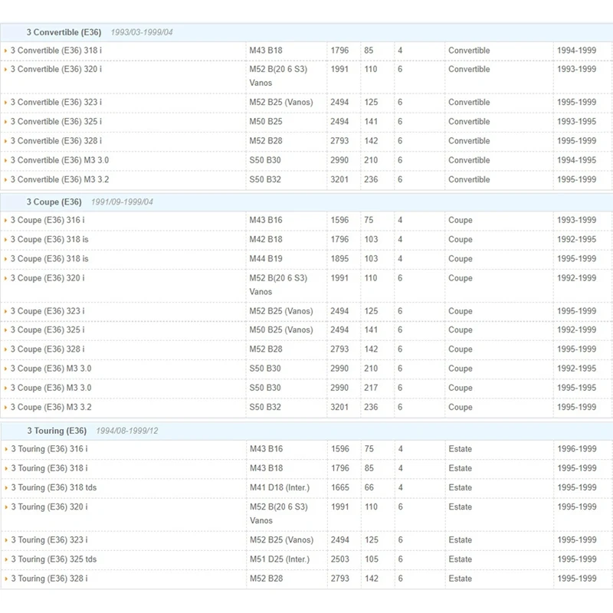The image size is (613, 613).
Task: Click year range 1995-1995
Action: [577, 388]
